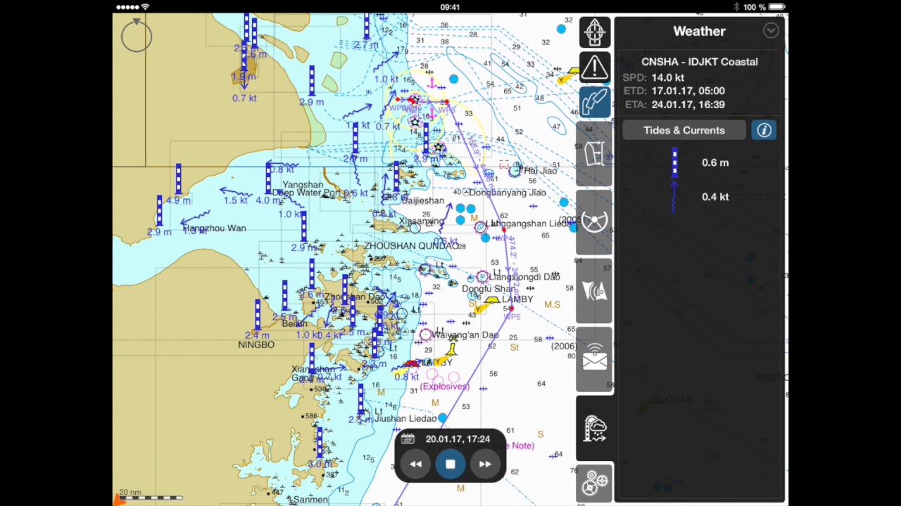Tap the Hai Jiao label
The image size is (901, 506).
coord(541,171)
